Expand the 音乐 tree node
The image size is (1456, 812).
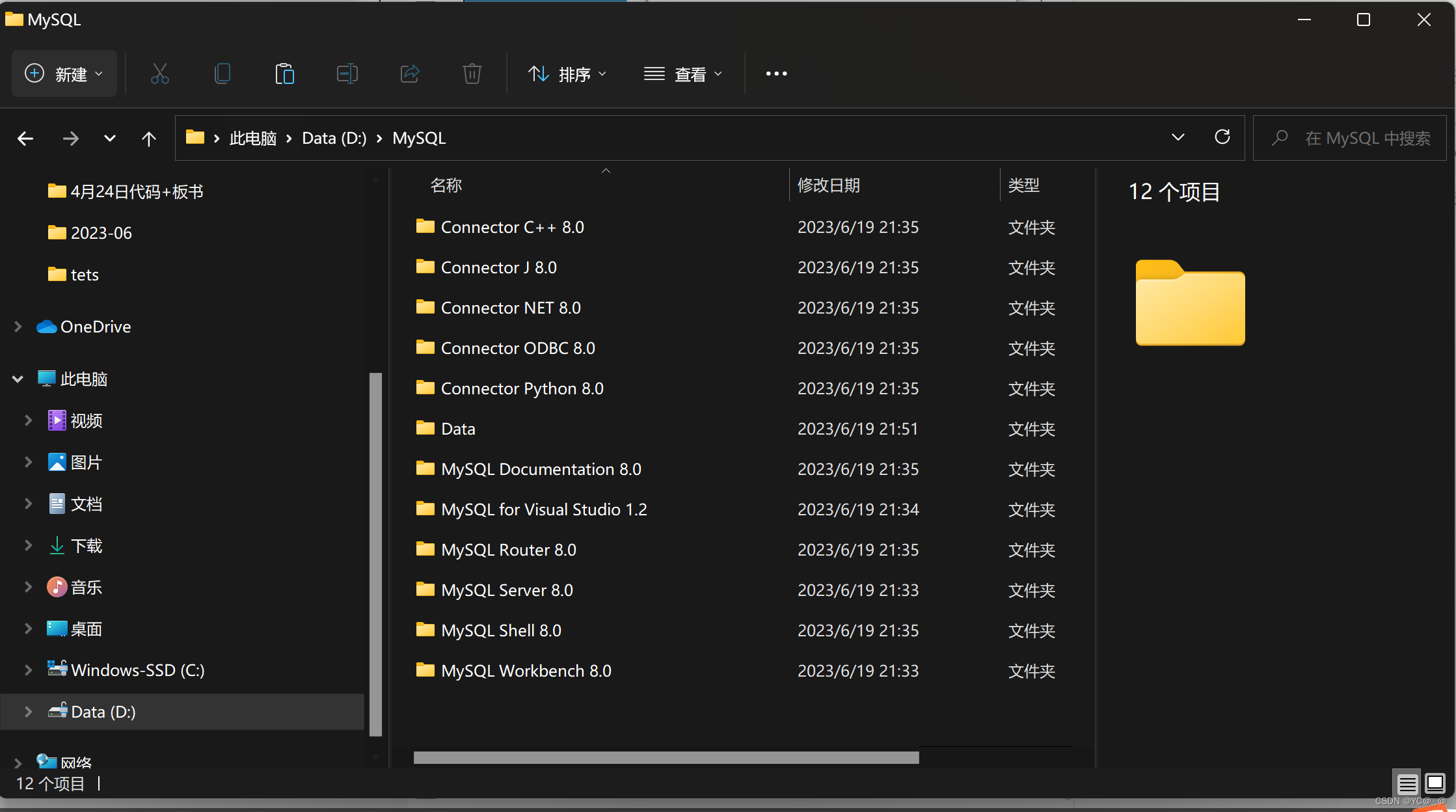click(x=28, y=587)
